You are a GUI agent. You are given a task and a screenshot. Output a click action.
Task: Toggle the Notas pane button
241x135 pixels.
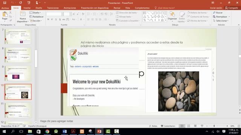click(153, 126)
